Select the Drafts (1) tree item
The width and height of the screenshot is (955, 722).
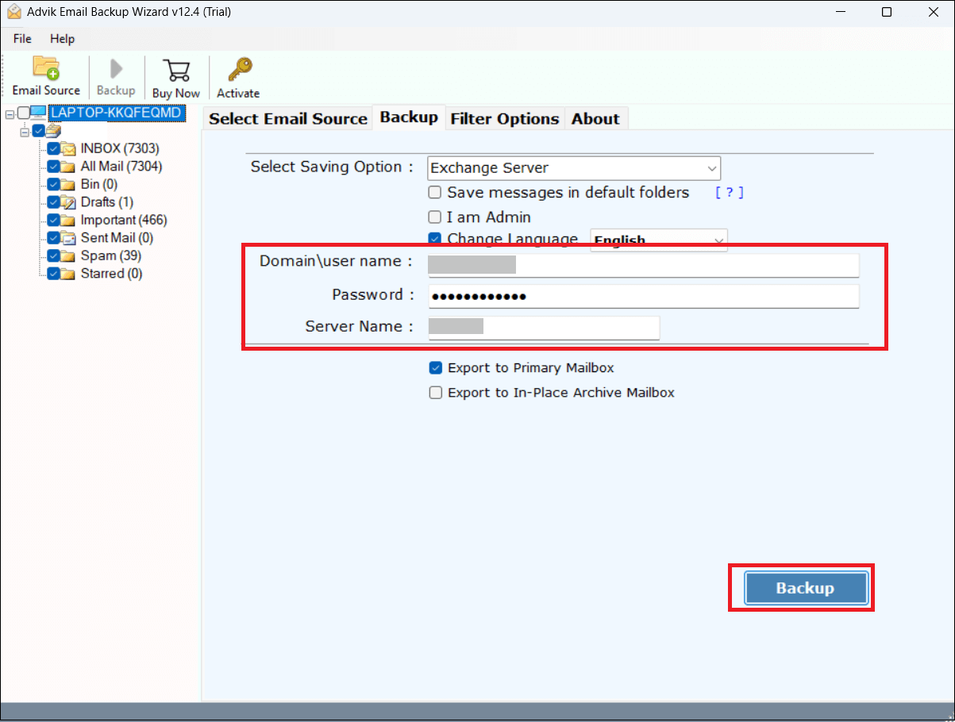[x=107, y=202]
